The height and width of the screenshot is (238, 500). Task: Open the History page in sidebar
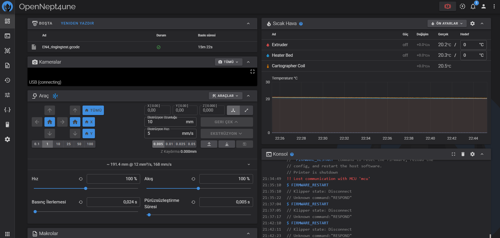[x=7, y=80]
